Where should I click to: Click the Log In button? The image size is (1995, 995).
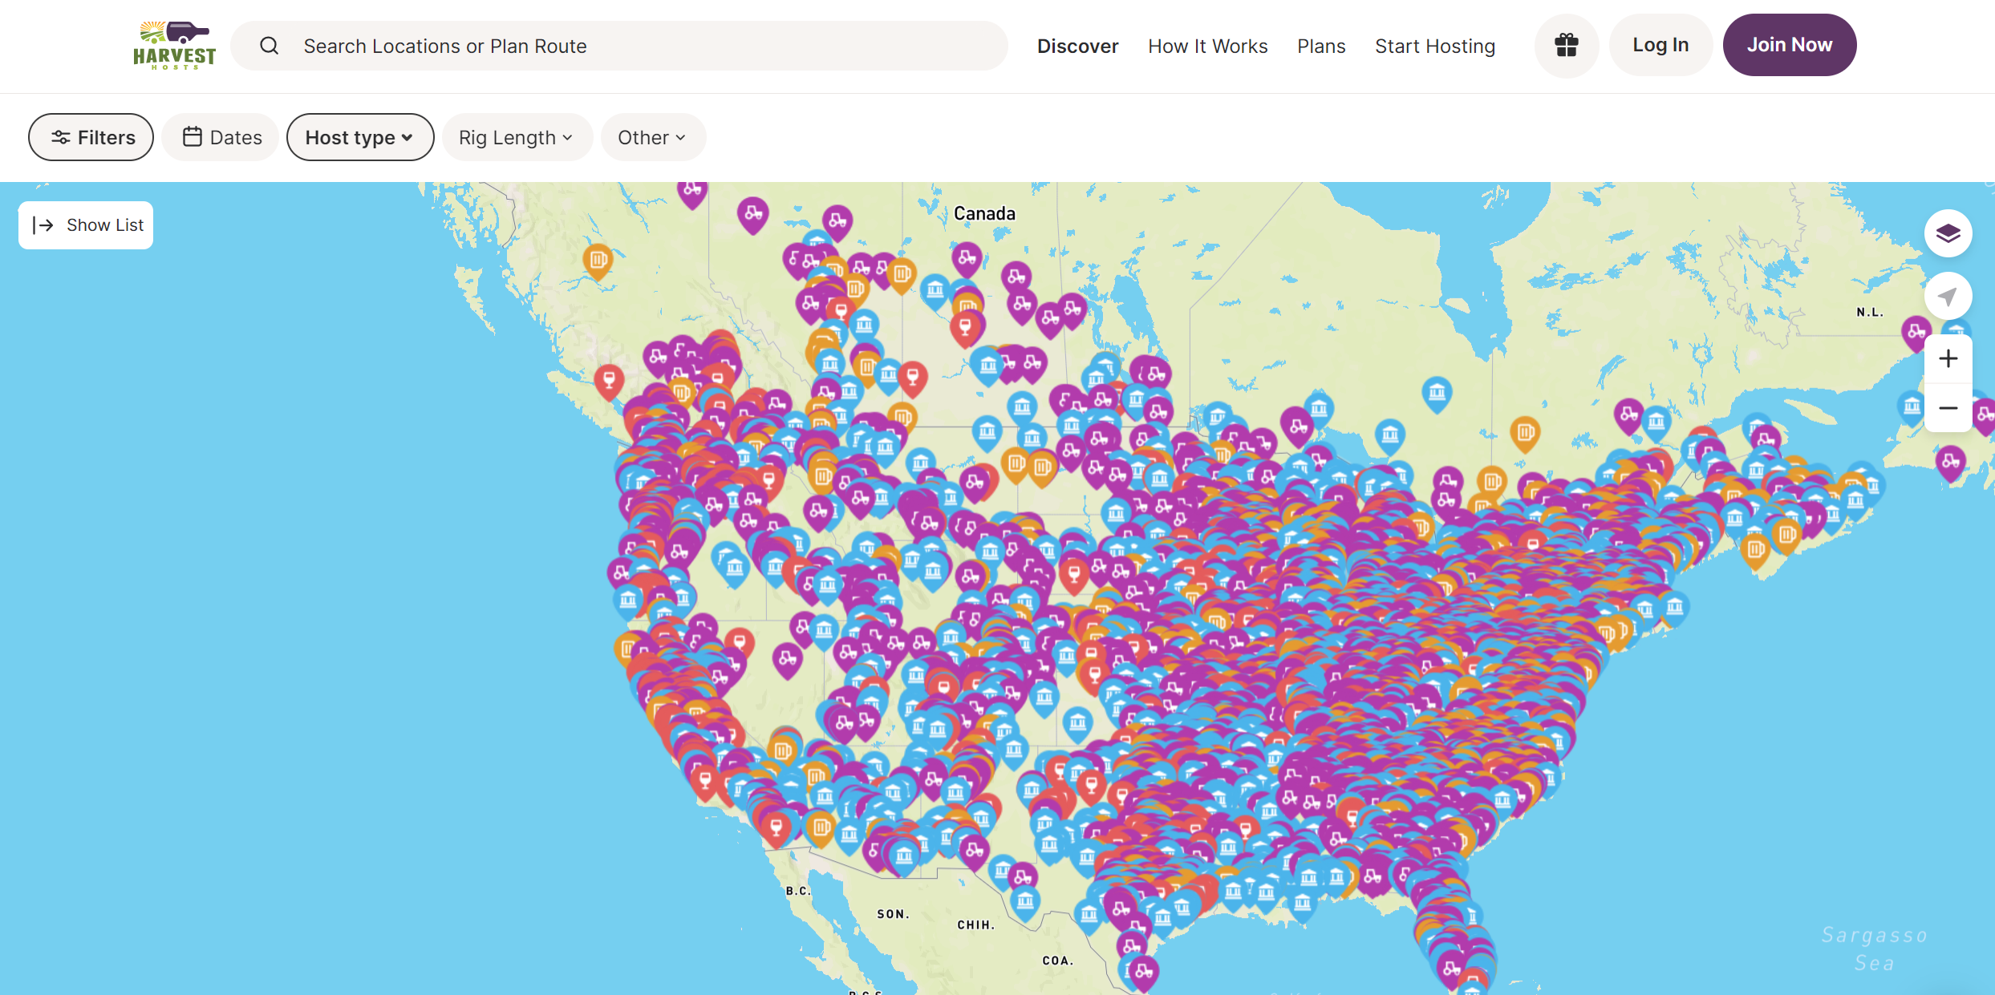[x=1660, y=45]
